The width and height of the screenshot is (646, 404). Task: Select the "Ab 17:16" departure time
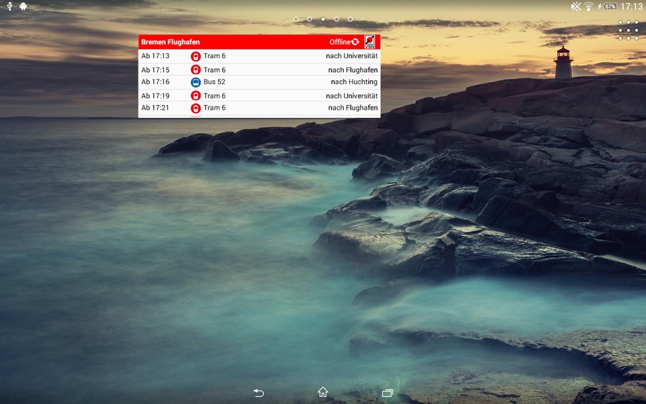155,81
